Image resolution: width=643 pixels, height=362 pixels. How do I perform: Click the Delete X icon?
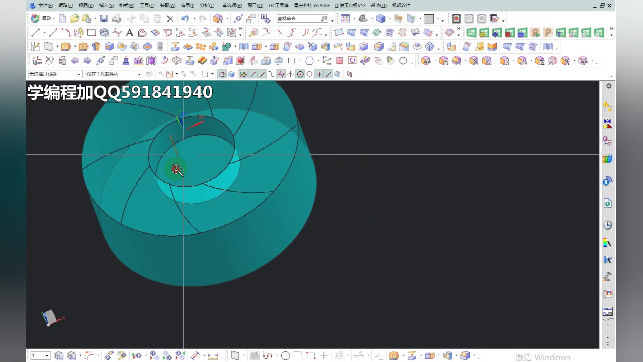[170, 19]
